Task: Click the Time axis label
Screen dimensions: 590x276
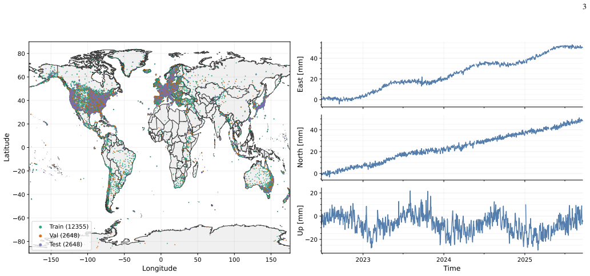Action: [452, 269]
